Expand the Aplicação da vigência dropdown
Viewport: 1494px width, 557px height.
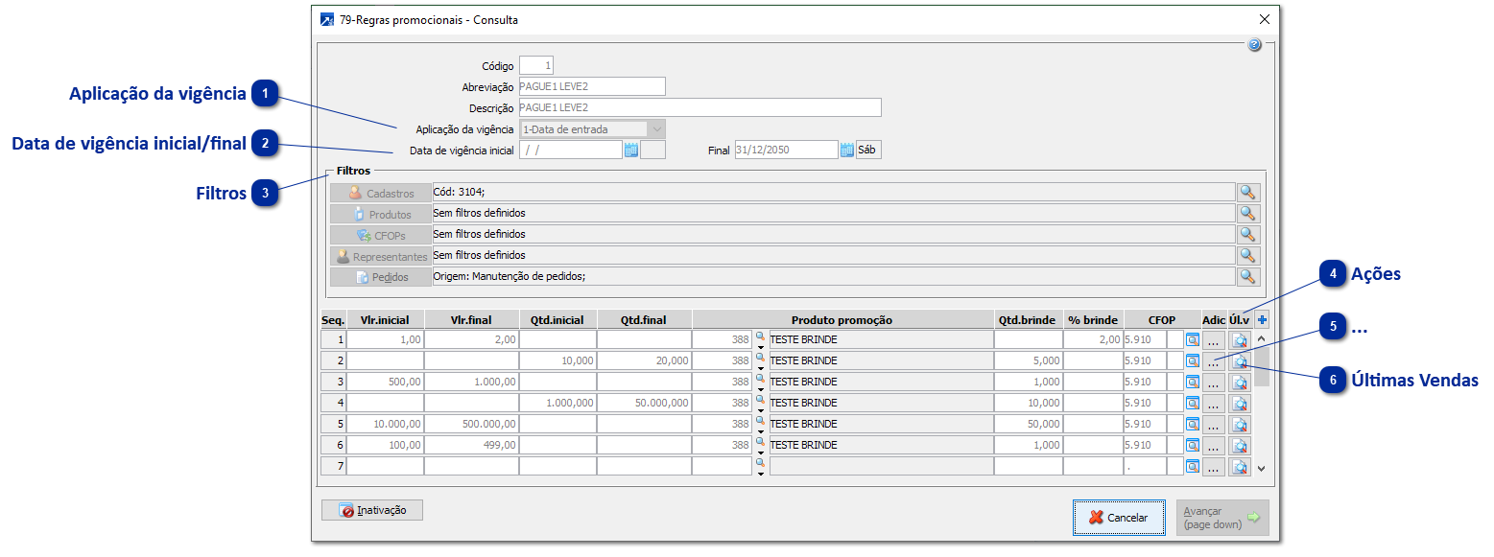pyautogui.click(x=656, y=129)
